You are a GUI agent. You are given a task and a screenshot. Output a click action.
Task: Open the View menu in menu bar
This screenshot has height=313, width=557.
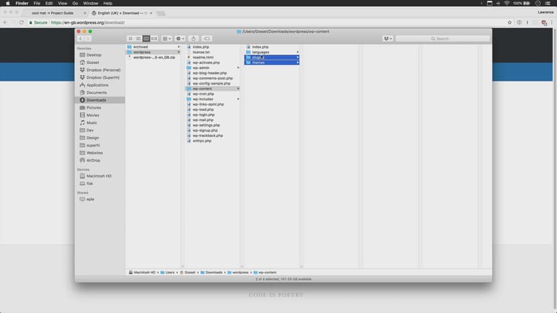click(62, 3)
